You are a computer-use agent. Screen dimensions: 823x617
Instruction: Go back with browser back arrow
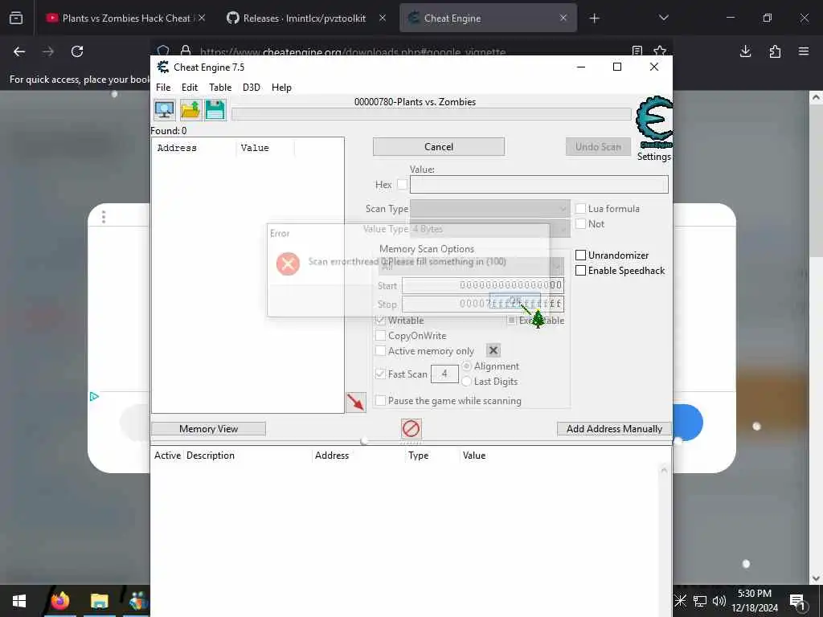point(19,51)
